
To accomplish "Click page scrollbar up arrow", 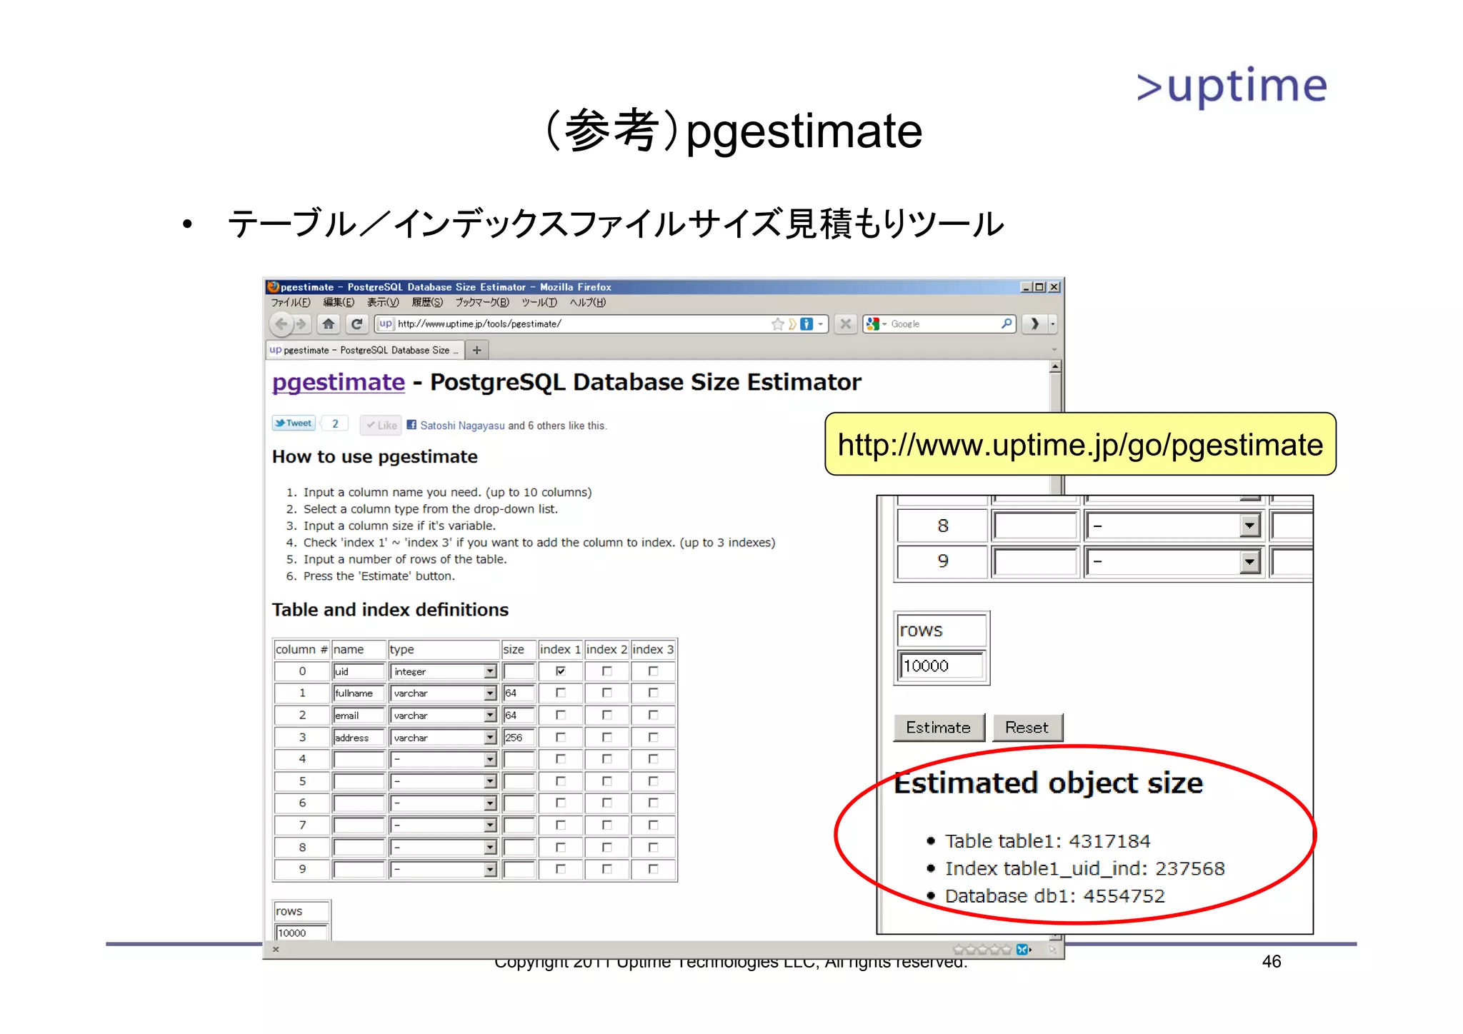I will point(1055,366).
